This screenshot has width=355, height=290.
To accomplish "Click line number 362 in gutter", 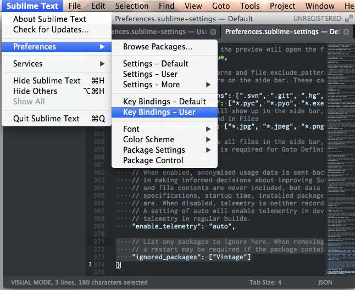I will pyautogui.click(x=99, y=172).
